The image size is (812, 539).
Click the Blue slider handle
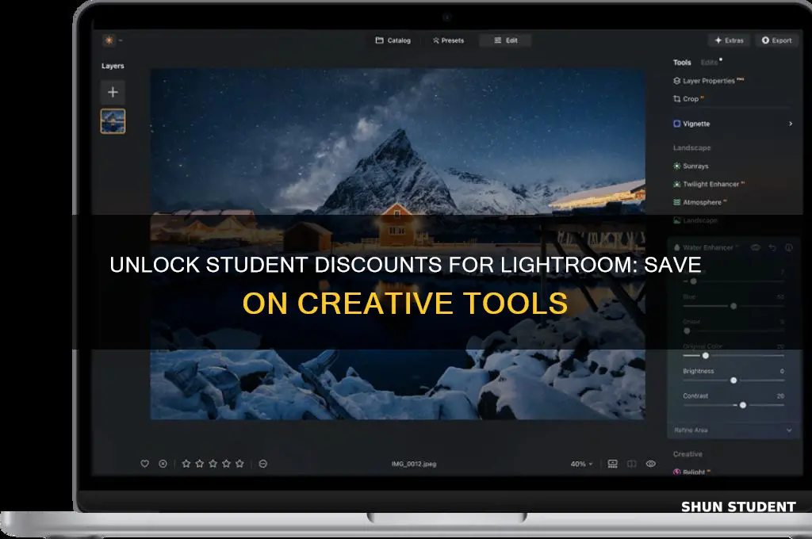click(733, 306)
